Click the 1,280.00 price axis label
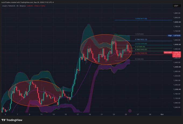The height and width of the screenshot is (124, 183). (x=177, y=80)
